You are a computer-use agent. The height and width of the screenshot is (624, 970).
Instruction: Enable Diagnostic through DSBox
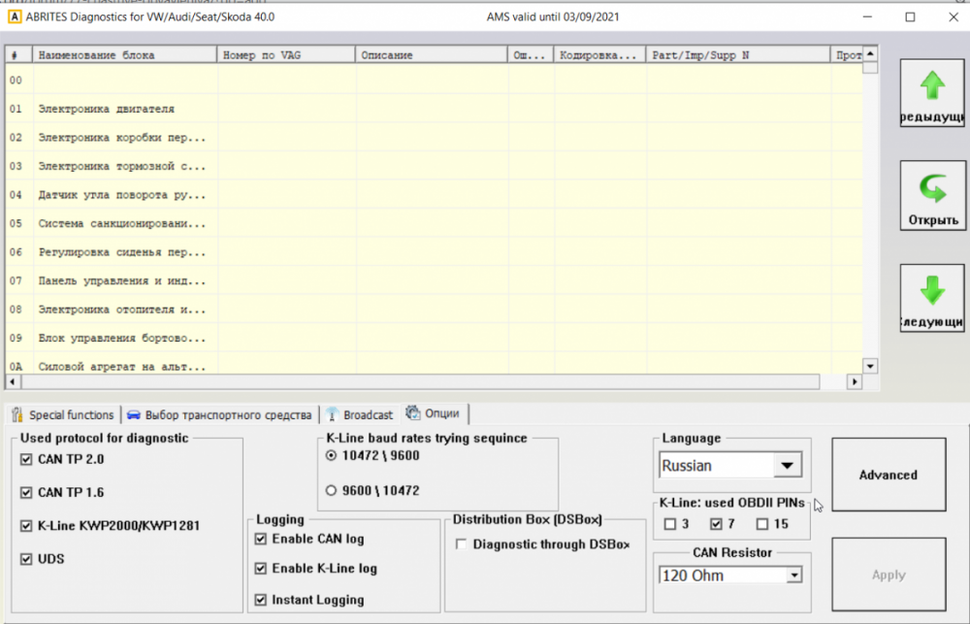coord(461,544)
